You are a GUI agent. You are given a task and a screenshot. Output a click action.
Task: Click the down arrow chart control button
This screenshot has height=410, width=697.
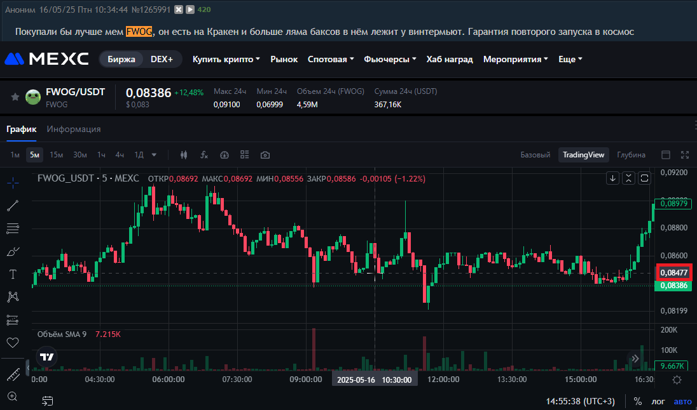(612, 178)
